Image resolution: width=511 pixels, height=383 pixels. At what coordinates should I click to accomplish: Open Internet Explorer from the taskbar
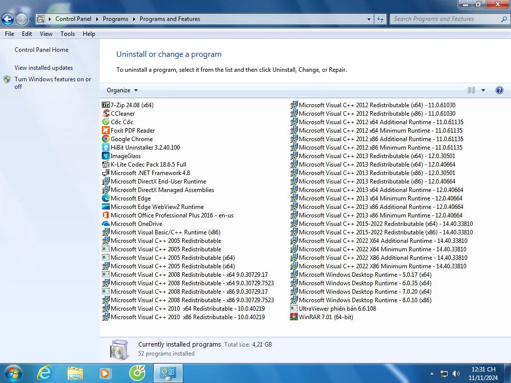point(44,373)
